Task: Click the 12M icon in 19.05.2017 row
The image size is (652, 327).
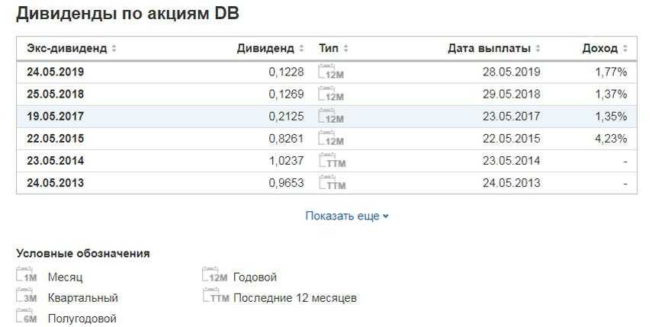Action: (331, 117)
